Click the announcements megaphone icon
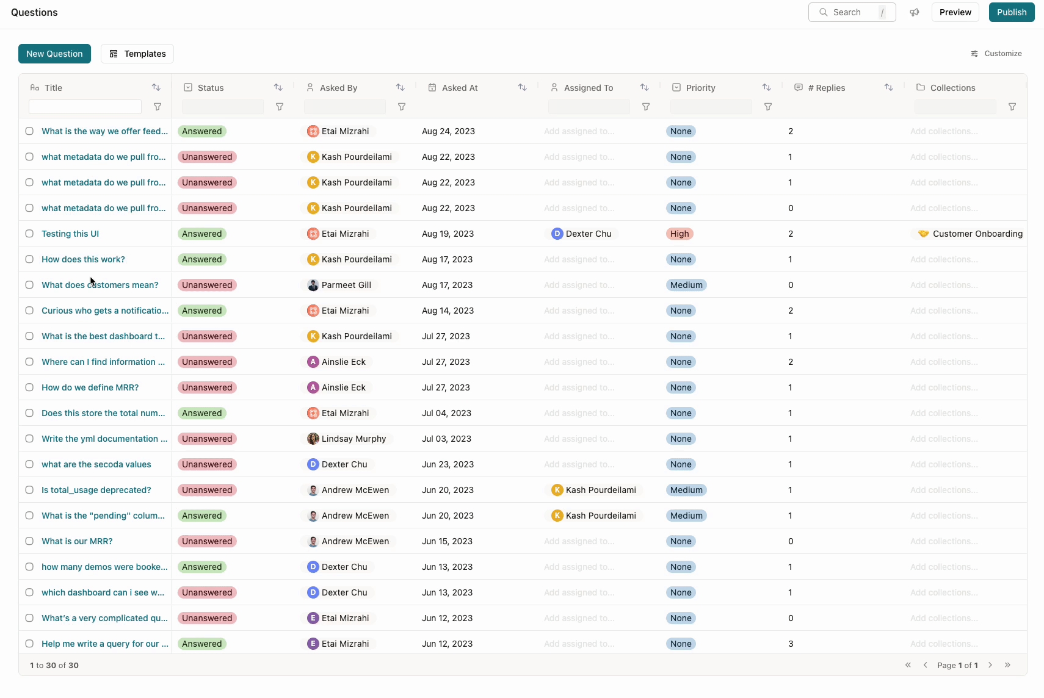 (x=914, y=12)
